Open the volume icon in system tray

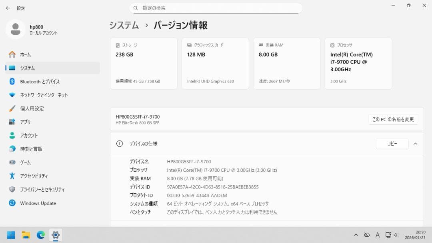point(396,235)
